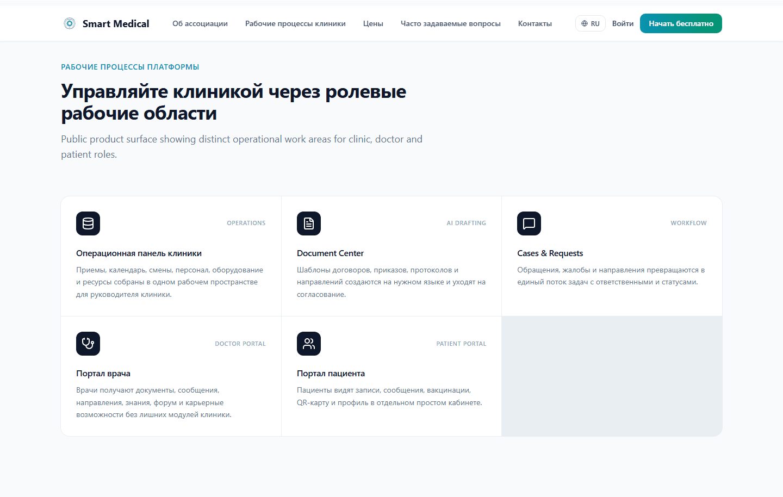The width and height of the screenshot is (783, 497).
Task: Click the description starting with Шаблоны договоров
Action: tap(391, 282)
